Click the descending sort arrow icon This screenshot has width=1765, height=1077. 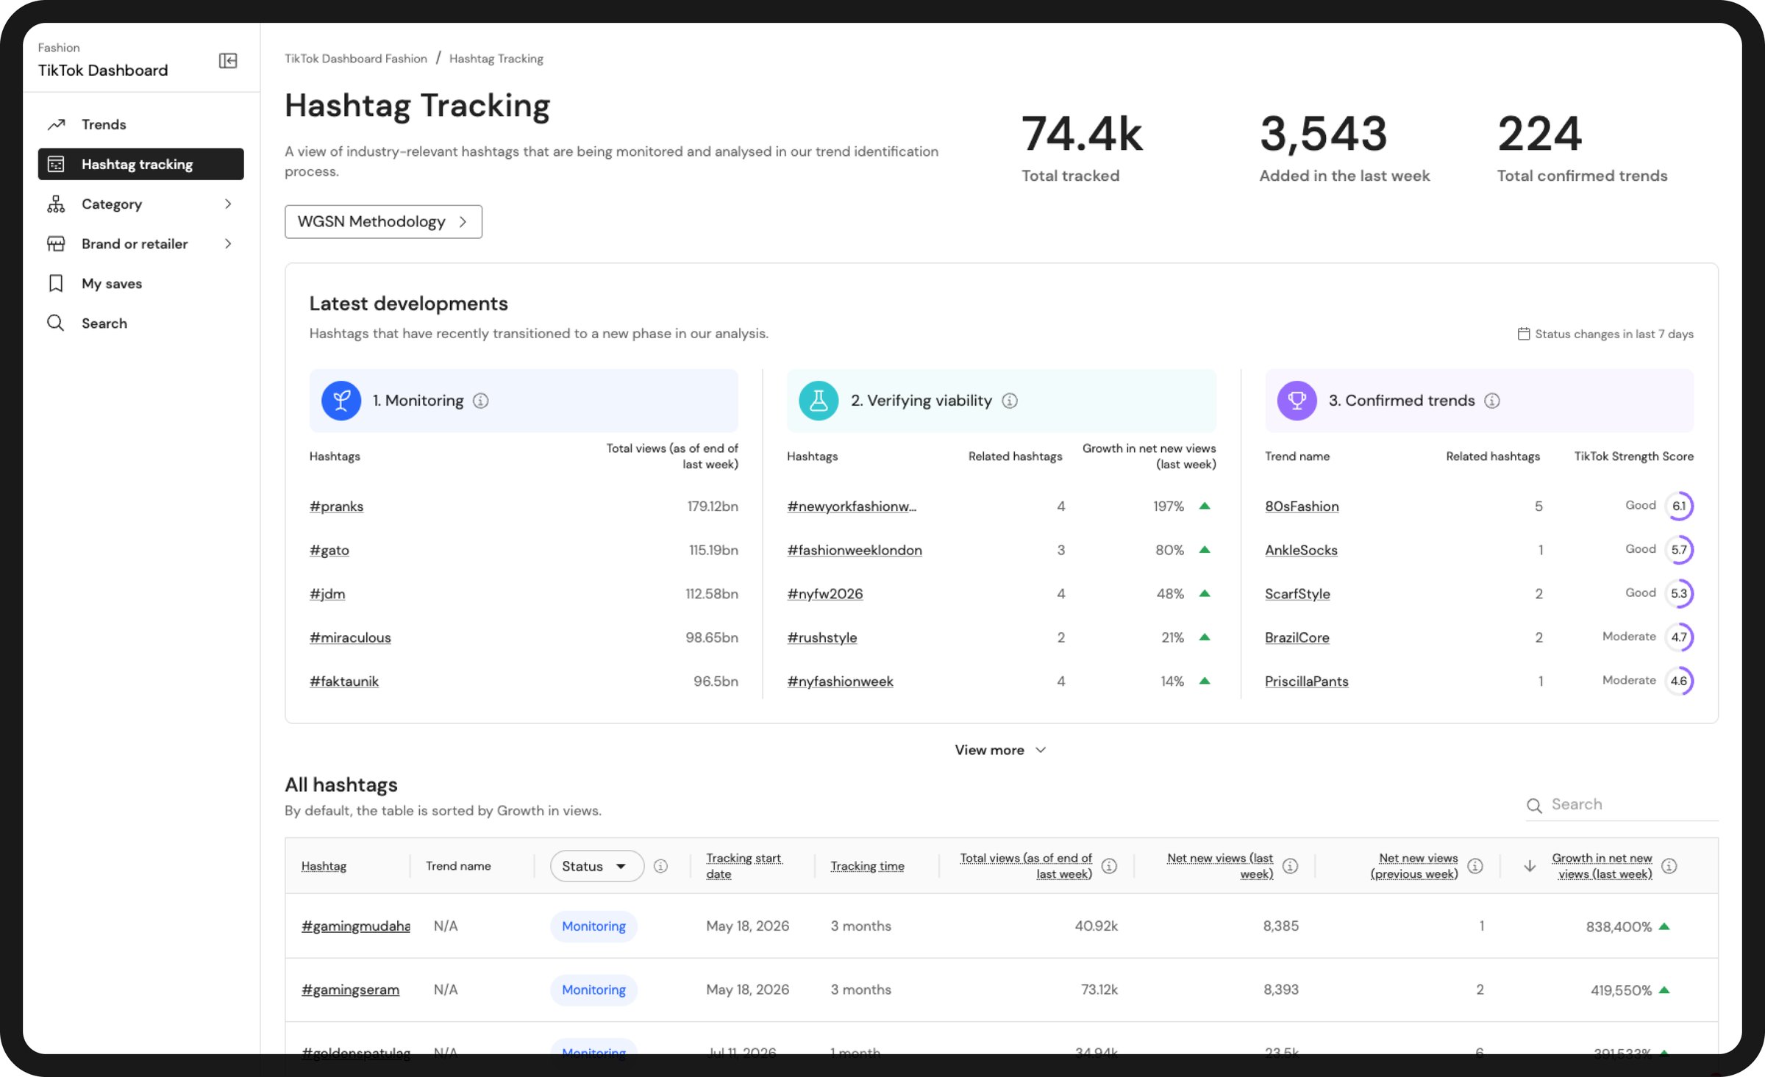coord(1530,866)
